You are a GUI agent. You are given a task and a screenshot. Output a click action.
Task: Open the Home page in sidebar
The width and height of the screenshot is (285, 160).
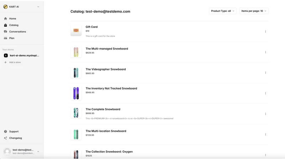coord(10,18)
